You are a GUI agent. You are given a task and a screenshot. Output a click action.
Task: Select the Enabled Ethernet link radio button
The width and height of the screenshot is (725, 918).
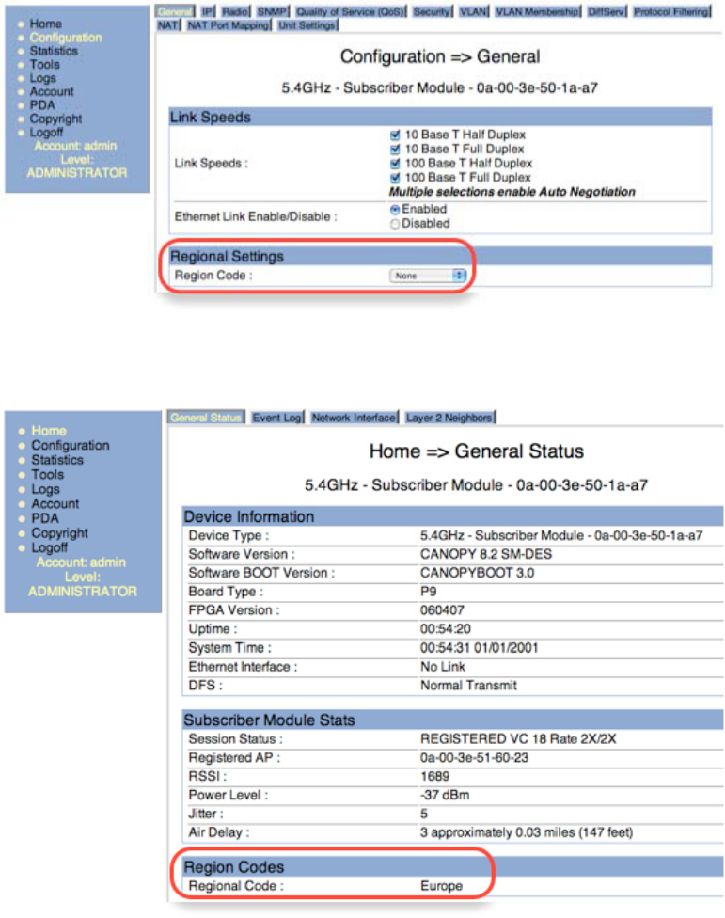click(395, 210)
